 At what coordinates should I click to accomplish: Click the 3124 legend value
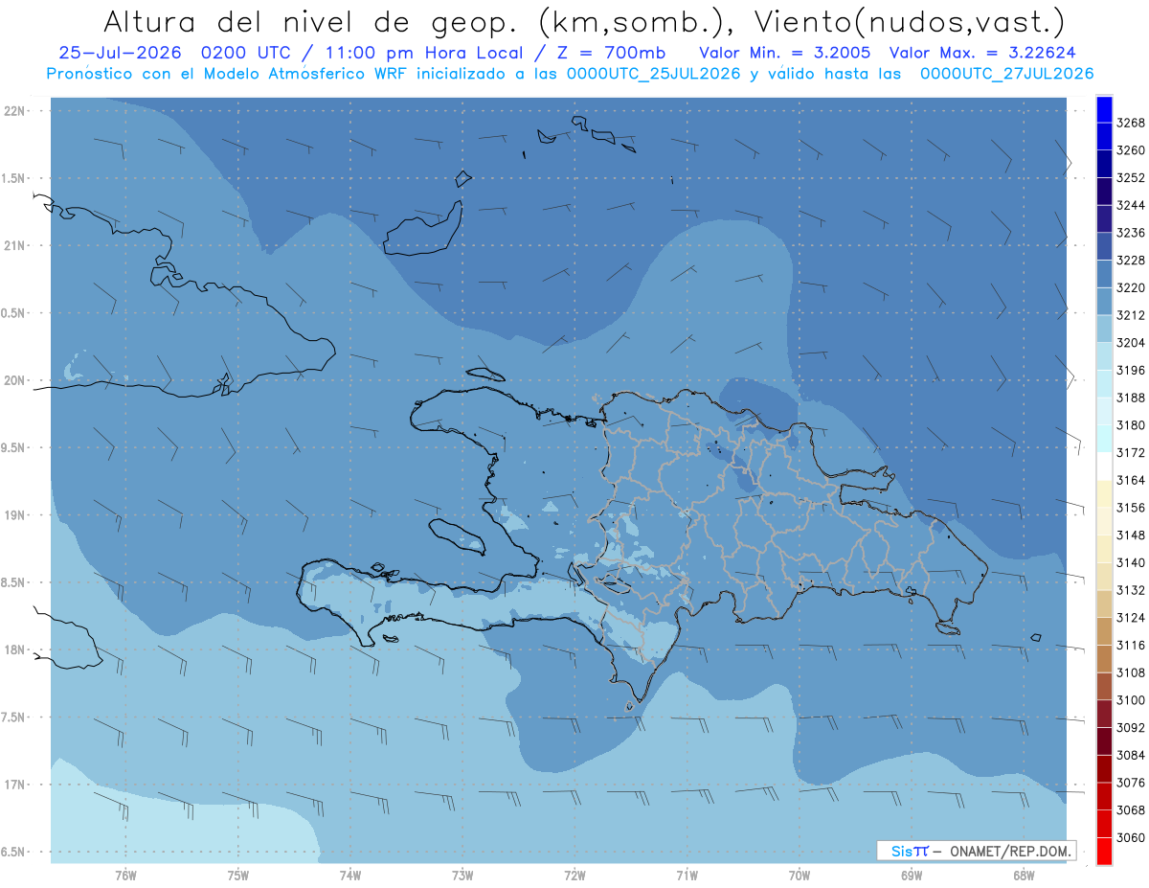click(1131, 618)
